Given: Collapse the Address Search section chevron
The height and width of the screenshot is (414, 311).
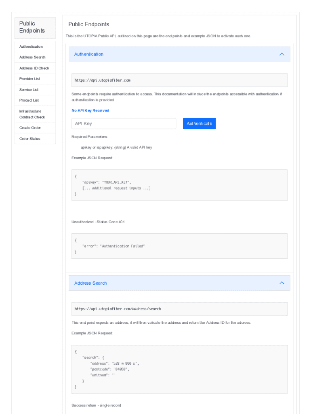Looking at the screenshot, I should pyautogui.click(x=282, y=283).
